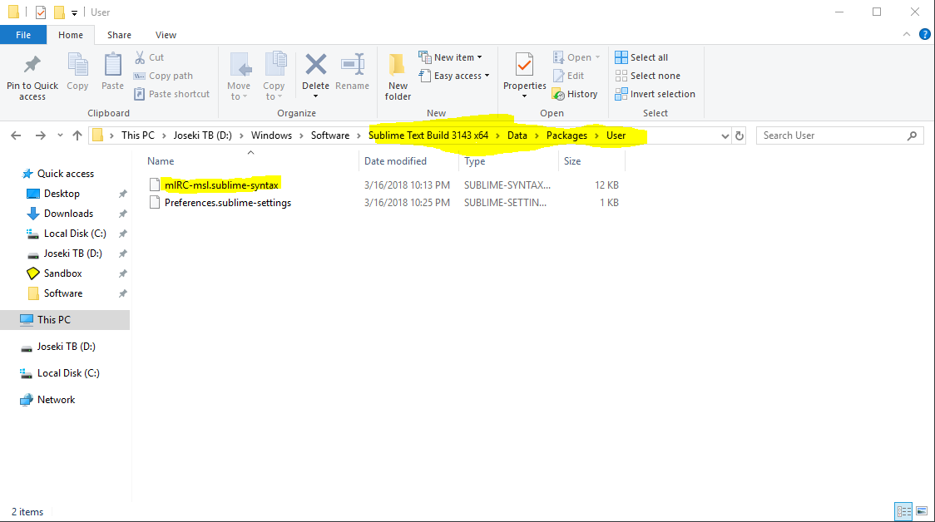
Task: Open Downloads in navigation pane
Action: [x=68, y=214]
